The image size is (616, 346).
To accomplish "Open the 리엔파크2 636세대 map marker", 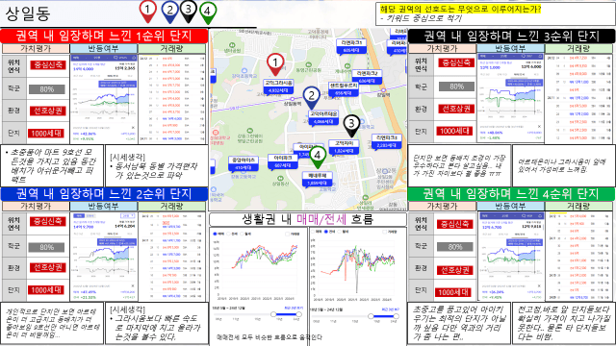I will click(x=367, y=77).
